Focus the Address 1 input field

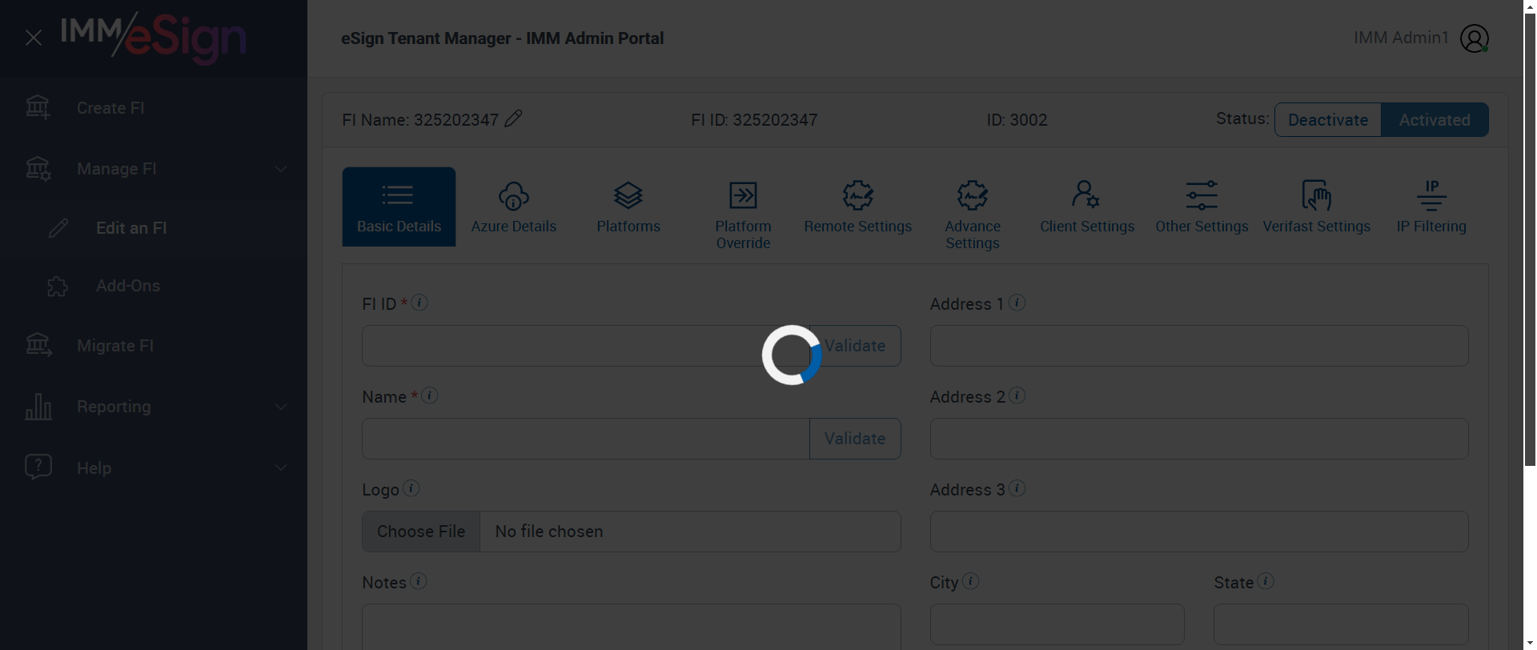pyautogui.click(x=1199, y=346)
